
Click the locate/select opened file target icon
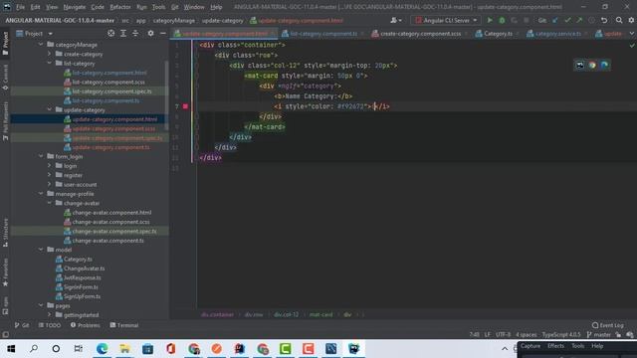pyautogui.click(x=110, y=33)
